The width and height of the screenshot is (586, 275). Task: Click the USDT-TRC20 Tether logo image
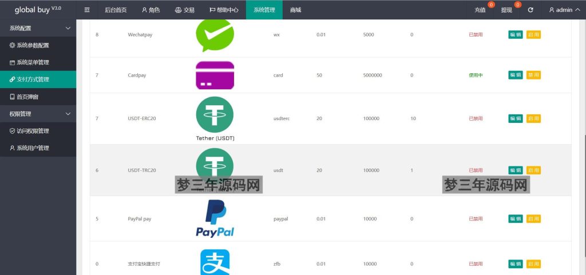[x=215, y=170]
